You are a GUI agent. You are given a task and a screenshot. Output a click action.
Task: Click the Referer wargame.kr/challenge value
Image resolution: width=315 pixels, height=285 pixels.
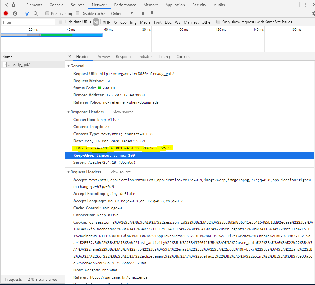coord(118,277)
